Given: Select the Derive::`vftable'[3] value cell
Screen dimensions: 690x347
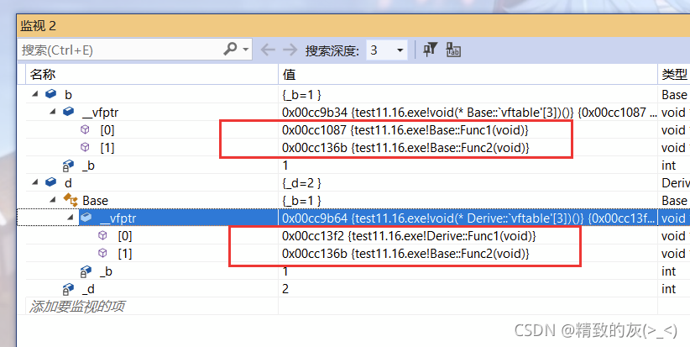Looking at the screenshot, I should [x=468, y=218].
